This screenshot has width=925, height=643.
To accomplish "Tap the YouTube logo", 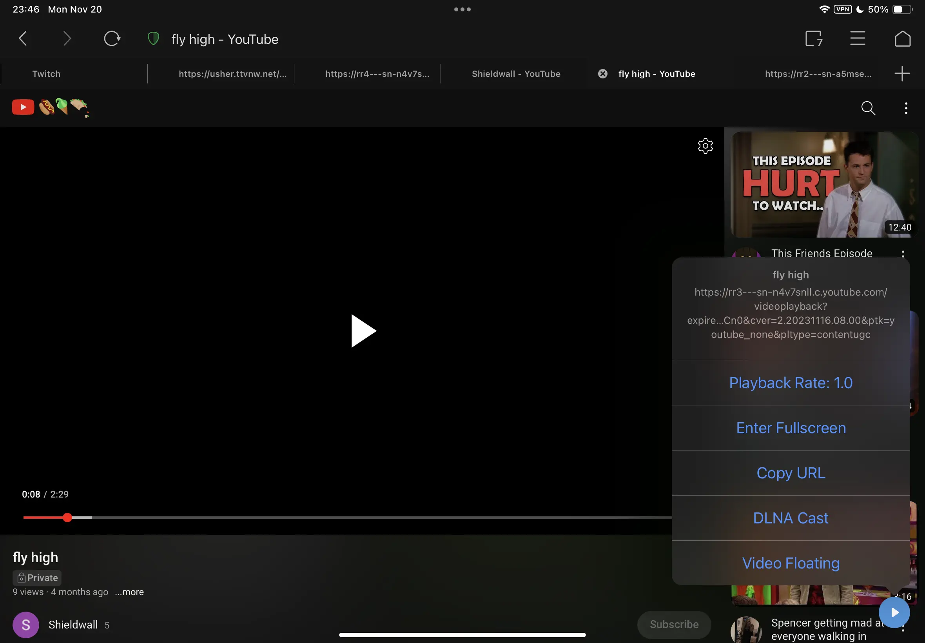I will 23,107.
